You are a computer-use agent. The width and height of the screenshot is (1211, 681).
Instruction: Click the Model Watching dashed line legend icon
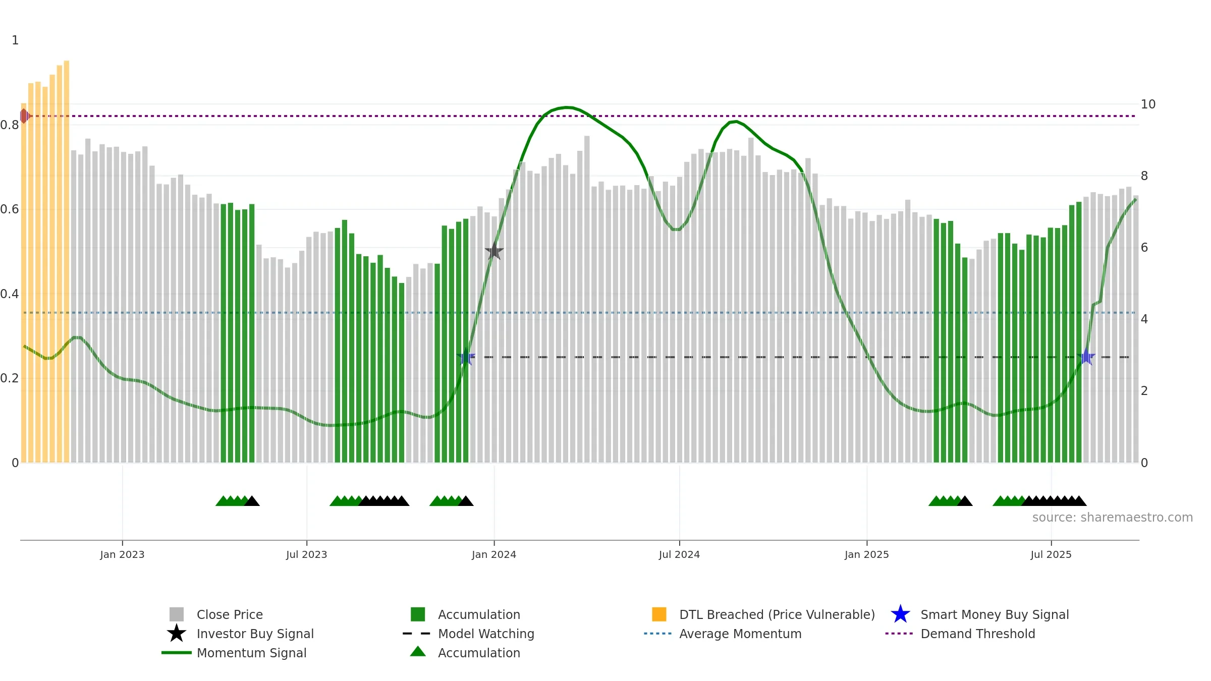coord(417,634)
